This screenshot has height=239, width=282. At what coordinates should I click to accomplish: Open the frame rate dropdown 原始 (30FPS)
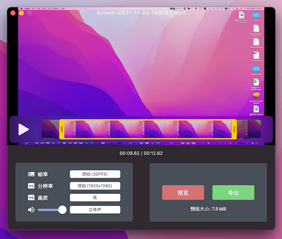95,174
